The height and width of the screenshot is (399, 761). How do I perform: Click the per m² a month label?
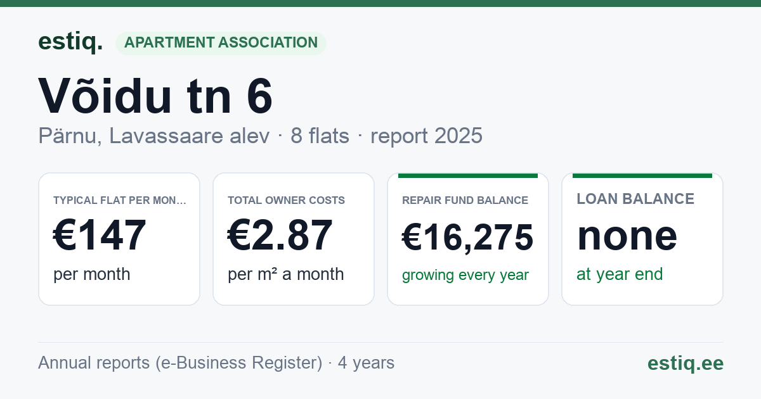tap(286, 274)
